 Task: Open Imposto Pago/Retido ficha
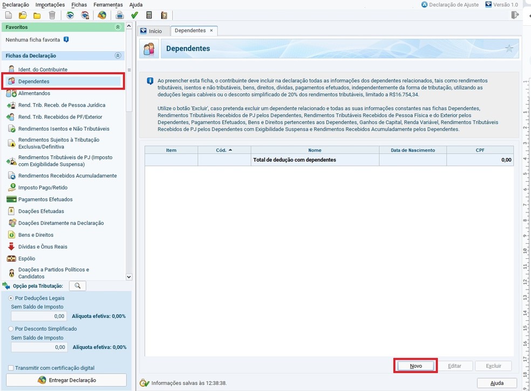pos(43,188)
